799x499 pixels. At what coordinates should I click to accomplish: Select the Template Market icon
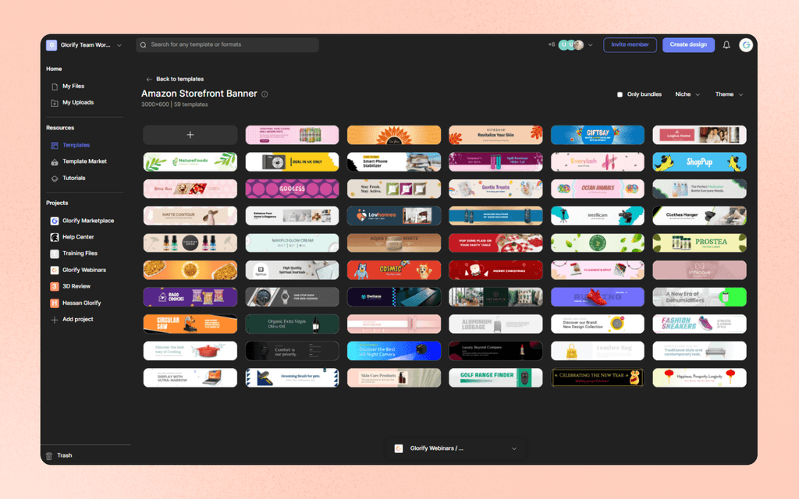tap(53, 161)
